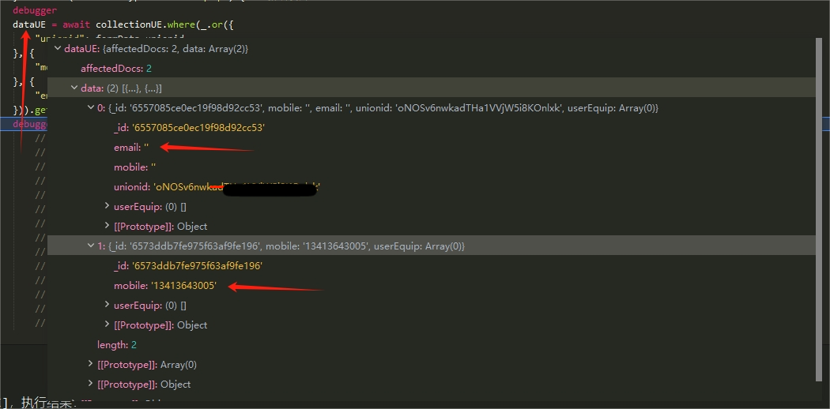Click the length: 2 property
830x409 pixels.
117,344
